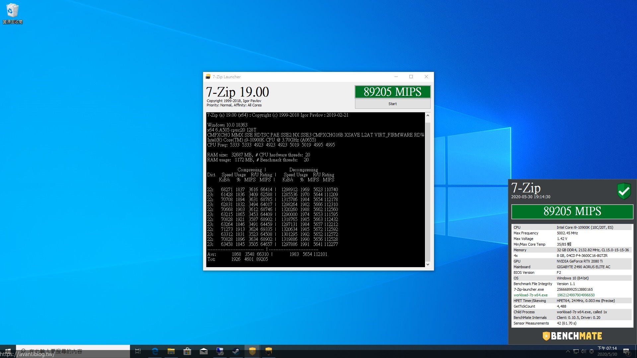Image resolution: width=637 pixels, height=358 pixels.
Task: Select the OS Windows 10 (64 bit) row
Action: click(572, 278)
